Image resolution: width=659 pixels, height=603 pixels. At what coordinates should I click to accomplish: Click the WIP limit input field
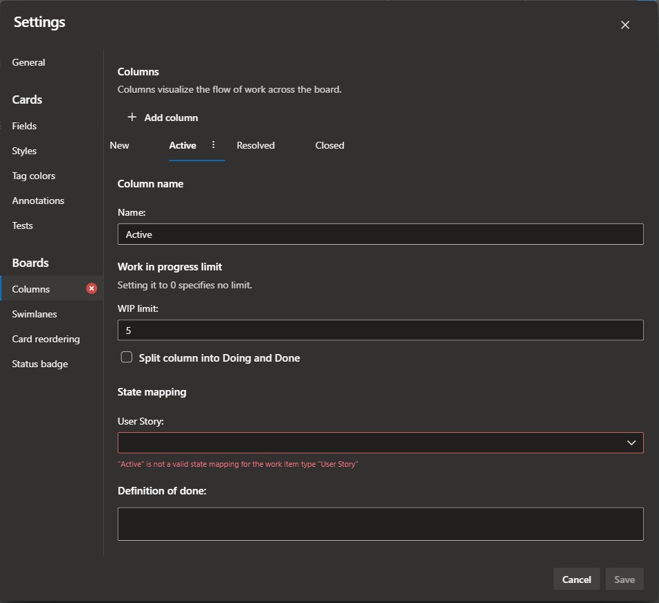coord(380,330)
